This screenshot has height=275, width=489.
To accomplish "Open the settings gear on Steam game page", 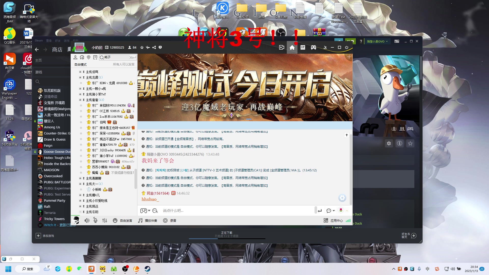I will point(389,143).
